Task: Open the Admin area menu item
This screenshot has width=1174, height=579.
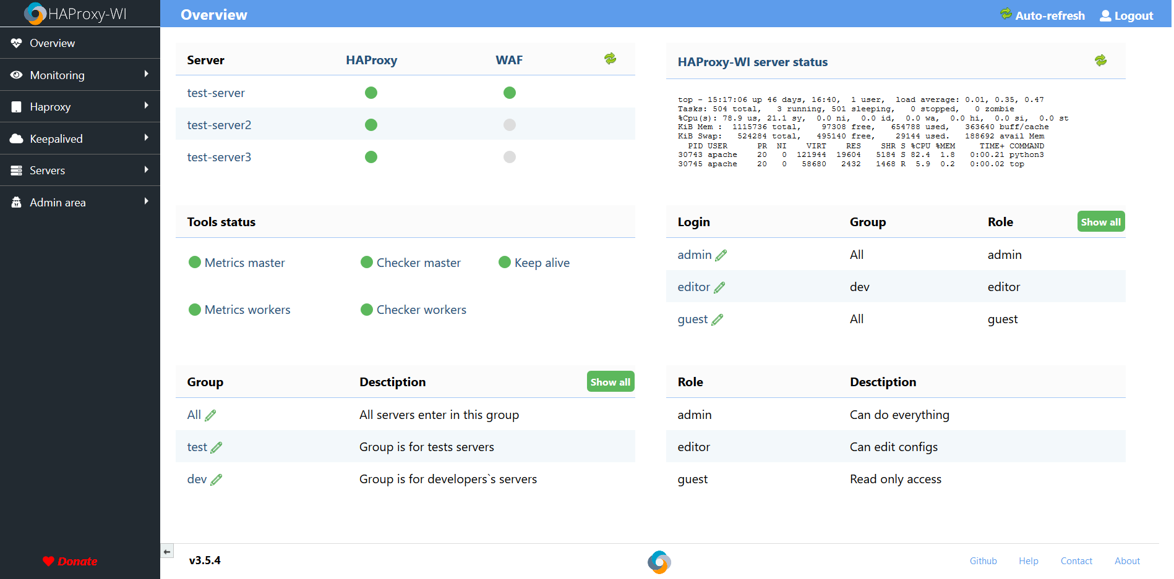Action: pyautogui.click(x=80, y=202)
